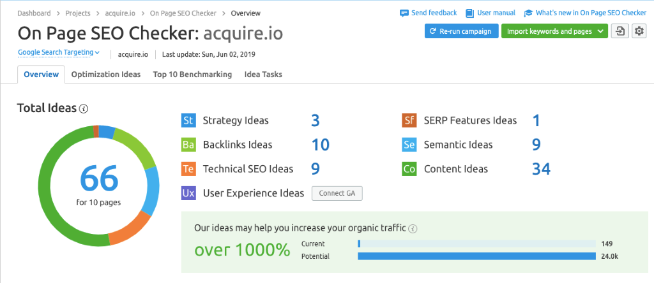Click the Content Ideas label
The image size is (654, 283).
pos(455,169)
